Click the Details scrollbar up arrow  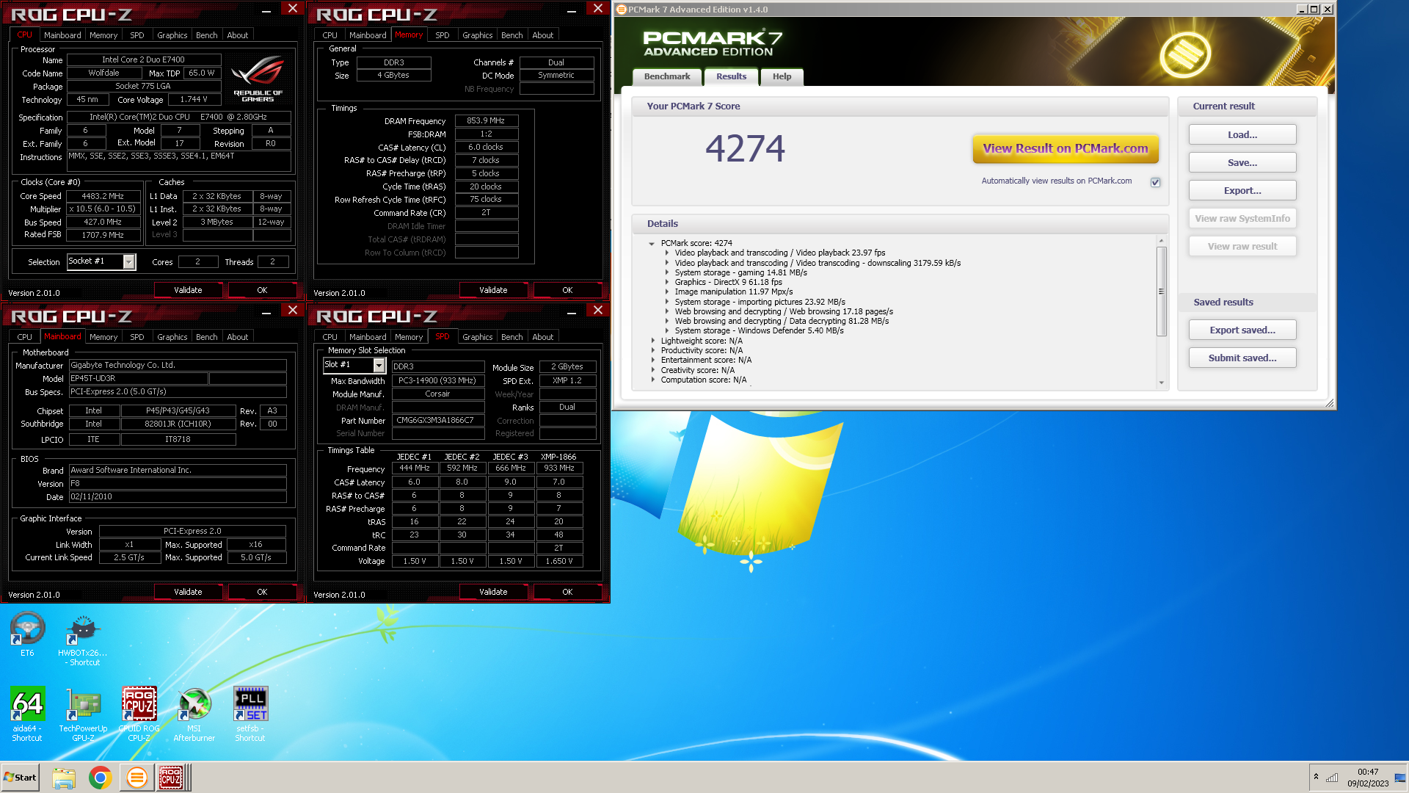1161,241
